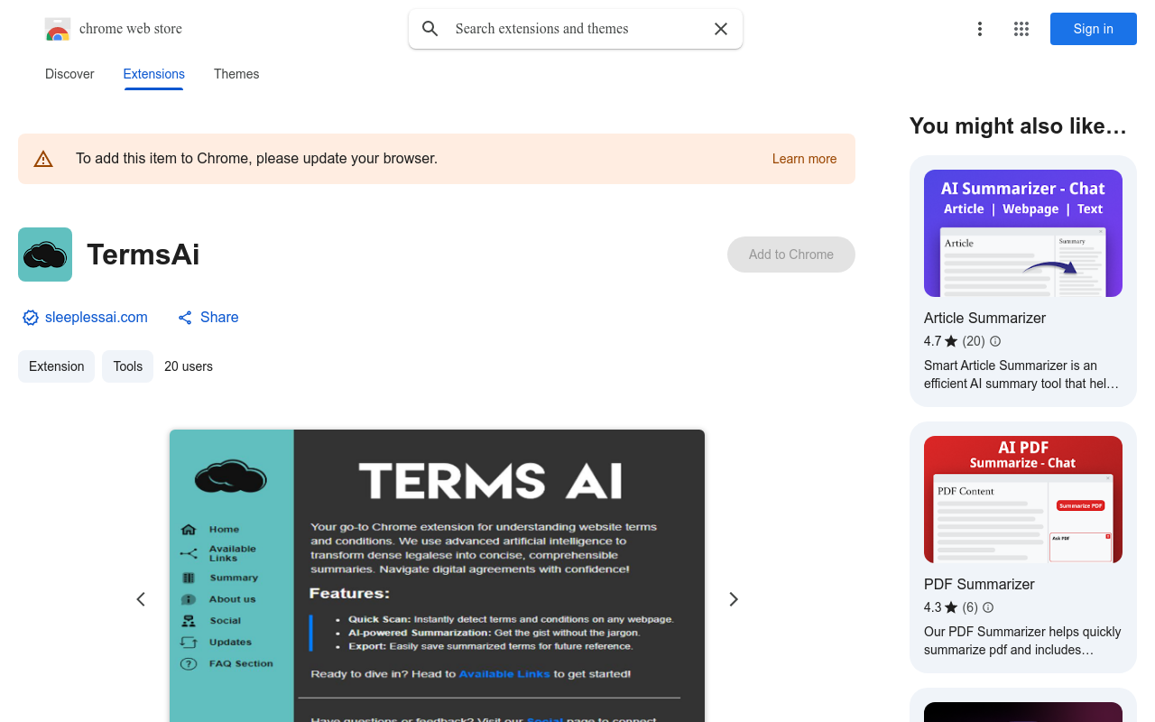
Task: Open the three-dot more options menu
Action: pyautogui.click(x=980, y=29)
